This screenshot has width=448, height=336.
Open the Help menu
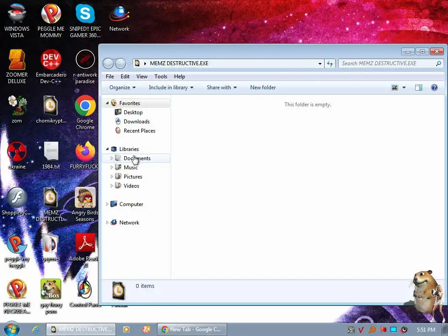[179, 77]
